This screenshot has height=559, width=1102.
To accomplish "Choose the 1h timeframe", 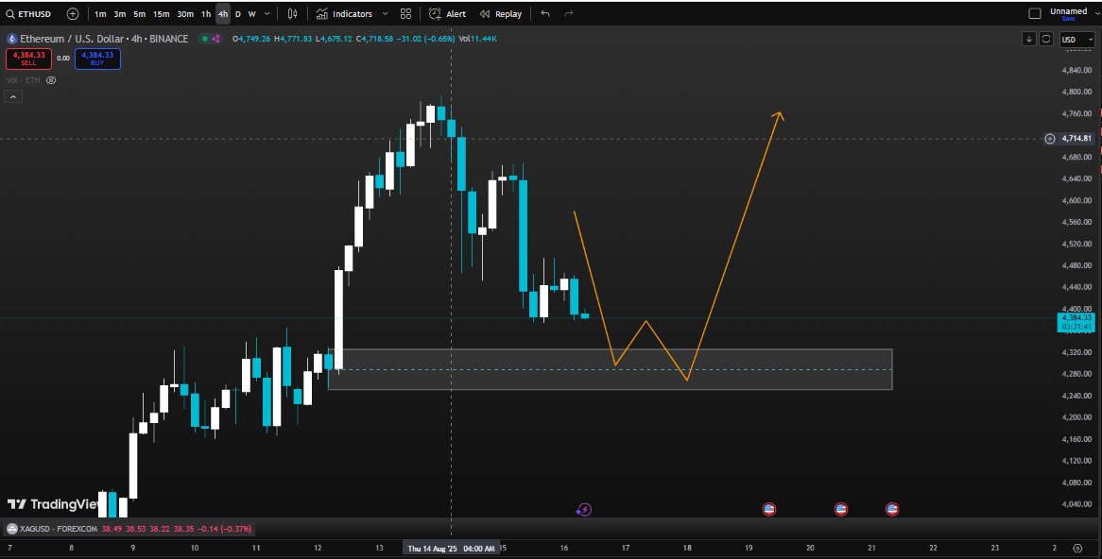I will (x=206, y=14).
